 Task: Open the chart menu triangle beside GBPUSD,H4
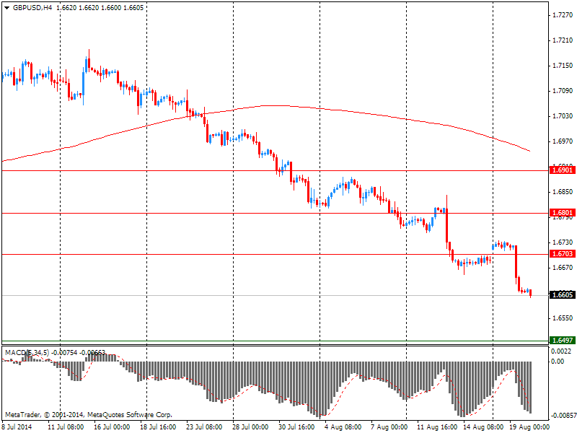(x=6, y=8)
